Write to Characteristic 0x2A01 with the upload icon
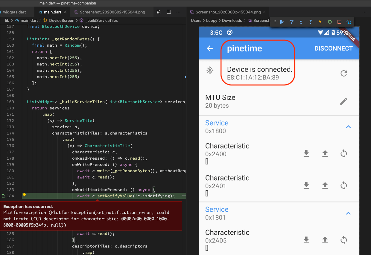 (x=325, y=185)
